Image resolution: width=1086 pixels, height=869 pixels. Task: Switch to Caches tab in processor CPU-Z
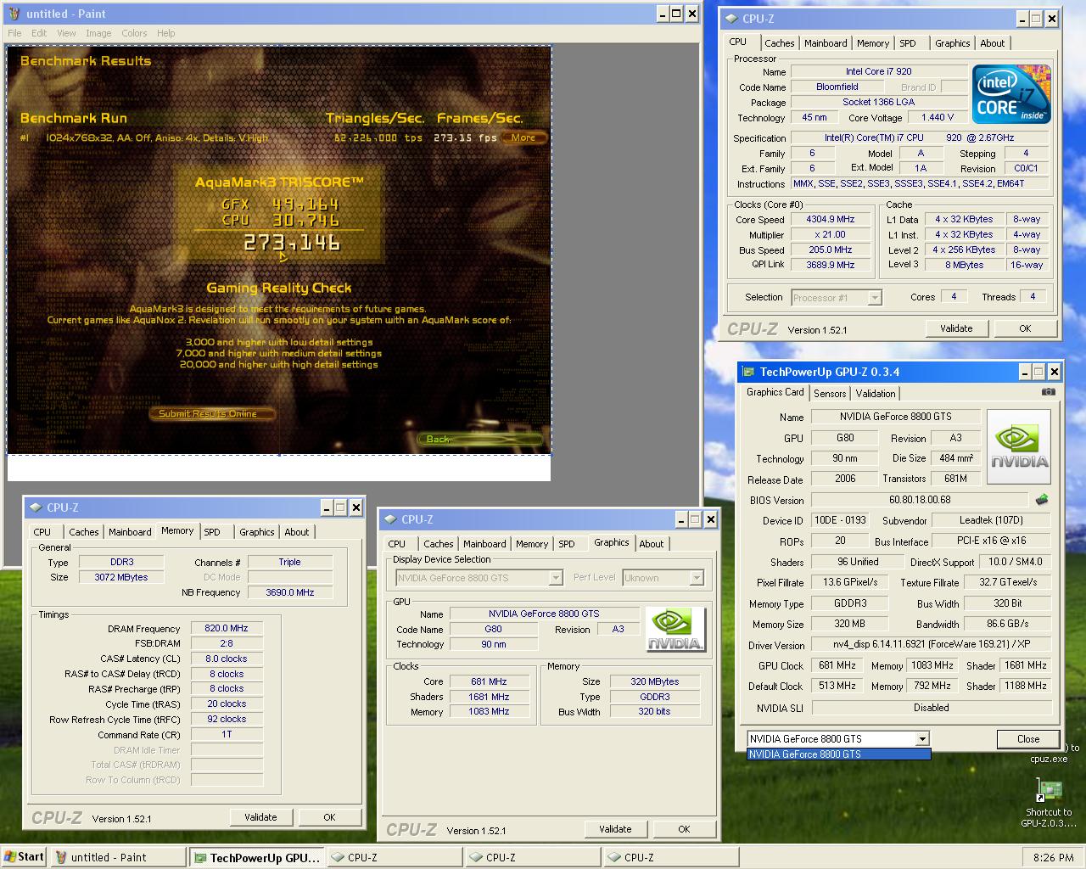tap(779, 43)
